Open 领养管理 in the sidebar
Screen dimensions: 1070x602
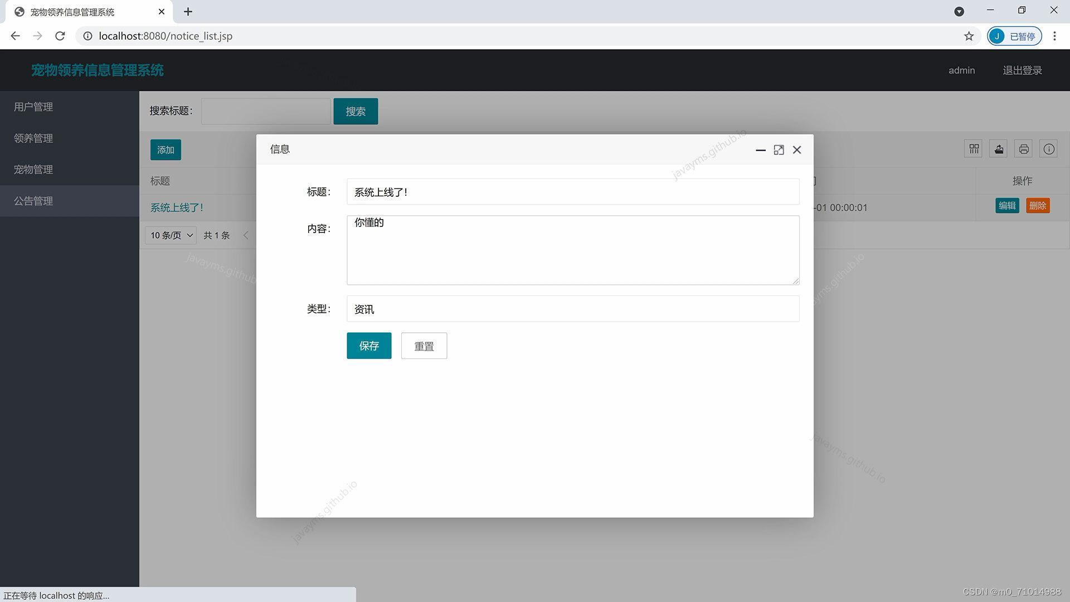(x=69, y=138)
